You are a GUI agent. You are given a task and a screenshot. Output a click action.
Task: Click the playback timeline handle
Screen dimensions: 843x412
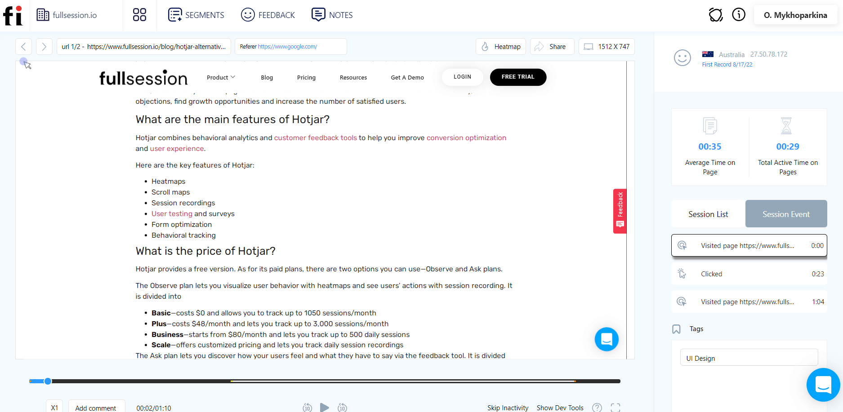48,381
